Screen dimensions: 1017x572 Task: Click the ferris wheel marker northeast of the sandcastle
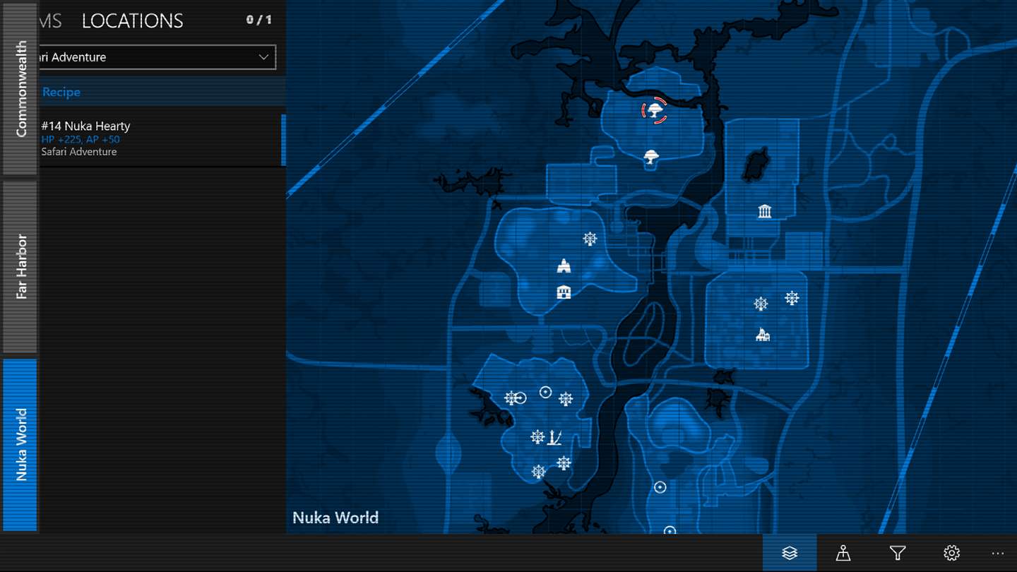590,239
